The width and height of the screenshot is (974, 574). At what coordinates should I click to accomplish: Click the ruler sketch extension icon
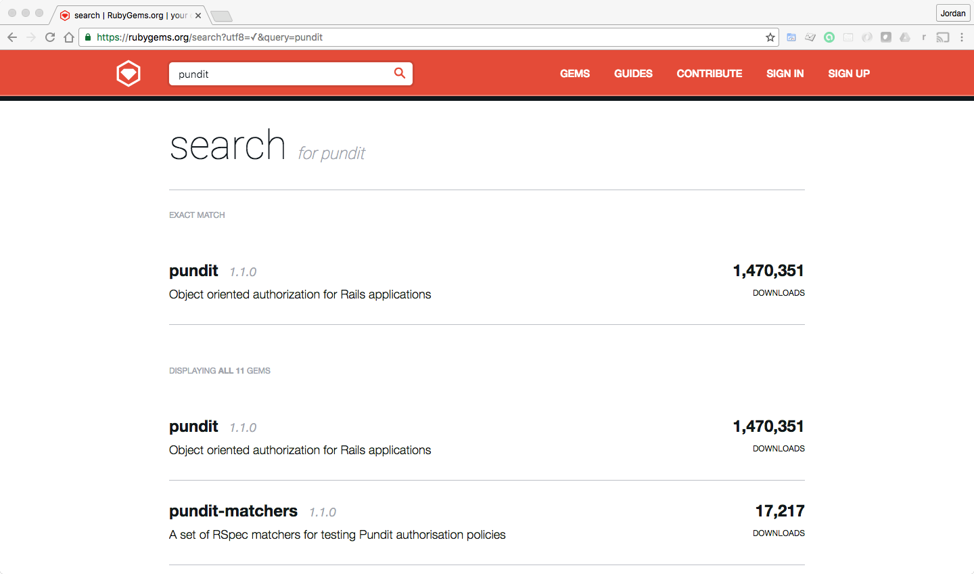(810, 37)
